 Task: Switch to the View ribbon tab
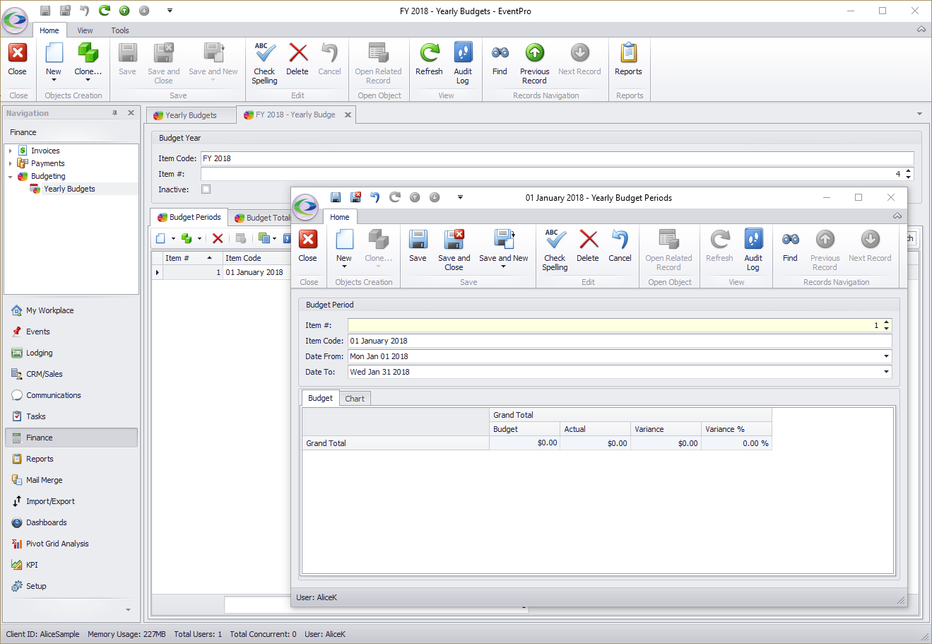[85, 30]
